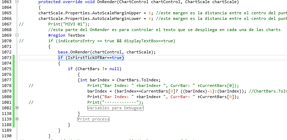Expand the folded block at line 1139
The width and height of the screenshot is (287, 140).
coord(17,119)
